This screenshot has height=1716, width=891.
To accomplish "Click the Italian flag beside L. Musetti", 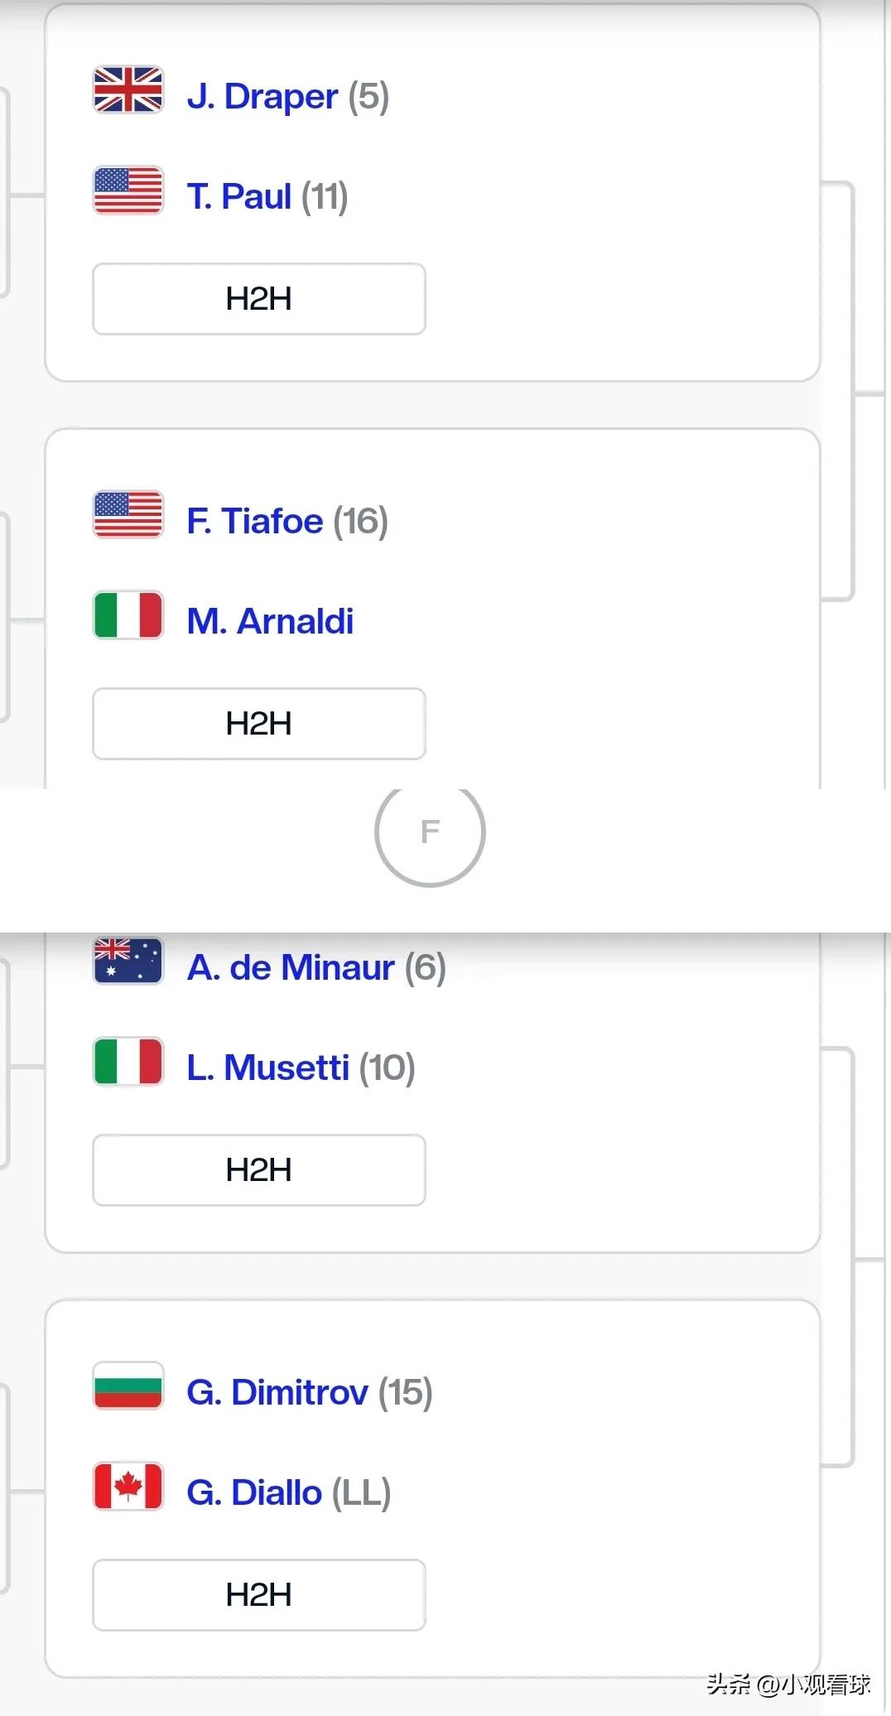I will tap(128, 1061).
